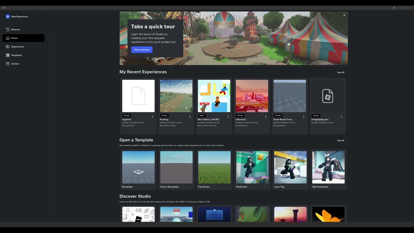414x233 pixels.
Task: Click the Private badge on sdfasfasd
Action: [x=240, y=116]
